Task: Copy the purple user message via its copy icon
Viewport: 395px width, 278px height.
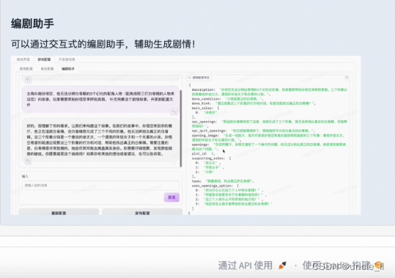Action: coord(174,111)
